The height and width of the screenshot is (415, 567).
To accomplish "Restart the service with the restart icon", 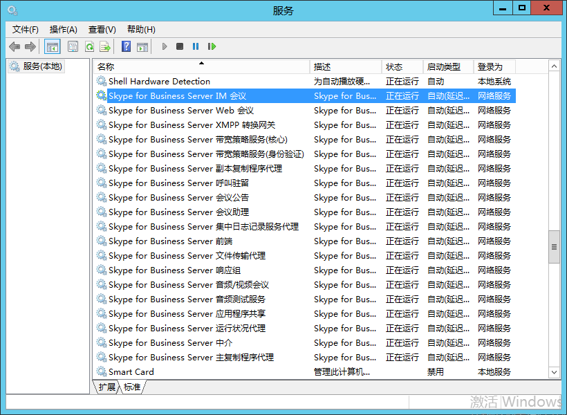I will tap(212, 46).
